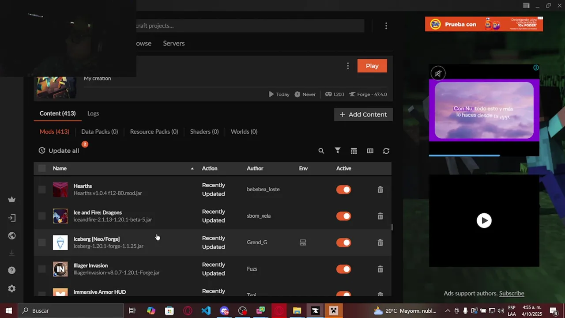
Task: Select Ice and Fire: Dragons checkbox
Action: coord(42,216)
